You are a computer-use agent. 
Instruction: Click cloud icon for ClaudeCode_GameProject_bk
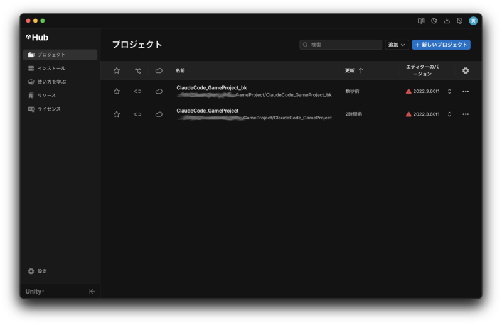[159, 91]
